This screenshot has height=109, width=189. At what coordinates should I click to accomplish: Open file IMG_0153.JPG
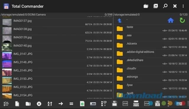56,89
